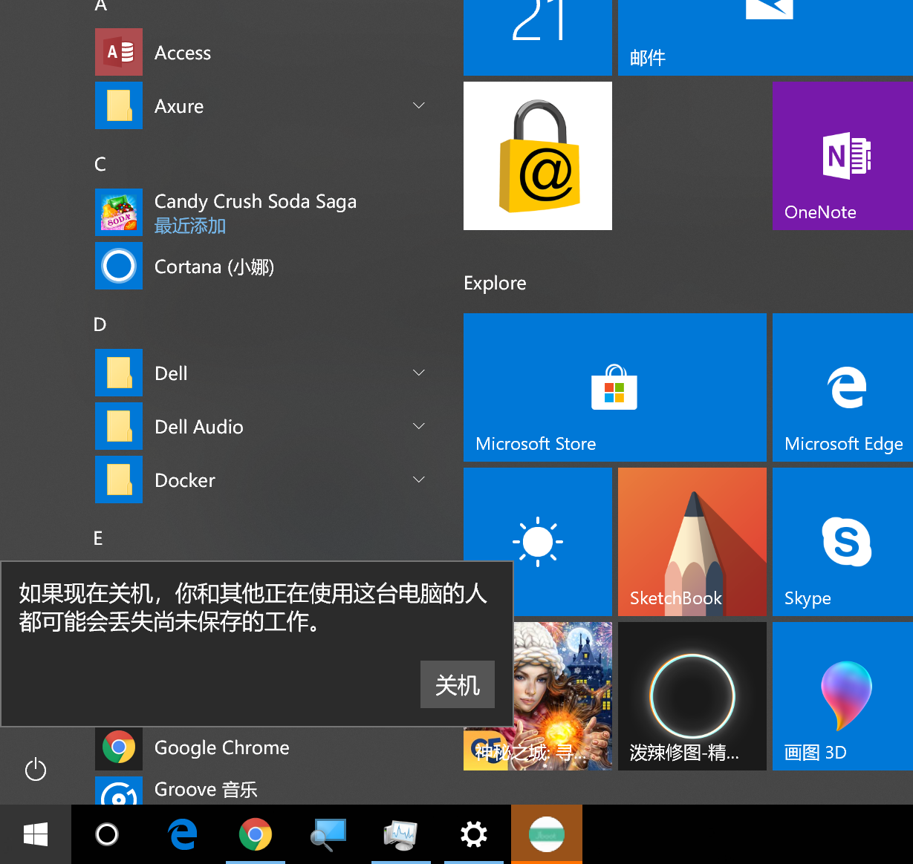Open Edge from the taskbar
The height and width of the screenshot is (864, 913).
click(x=183, y=834)
